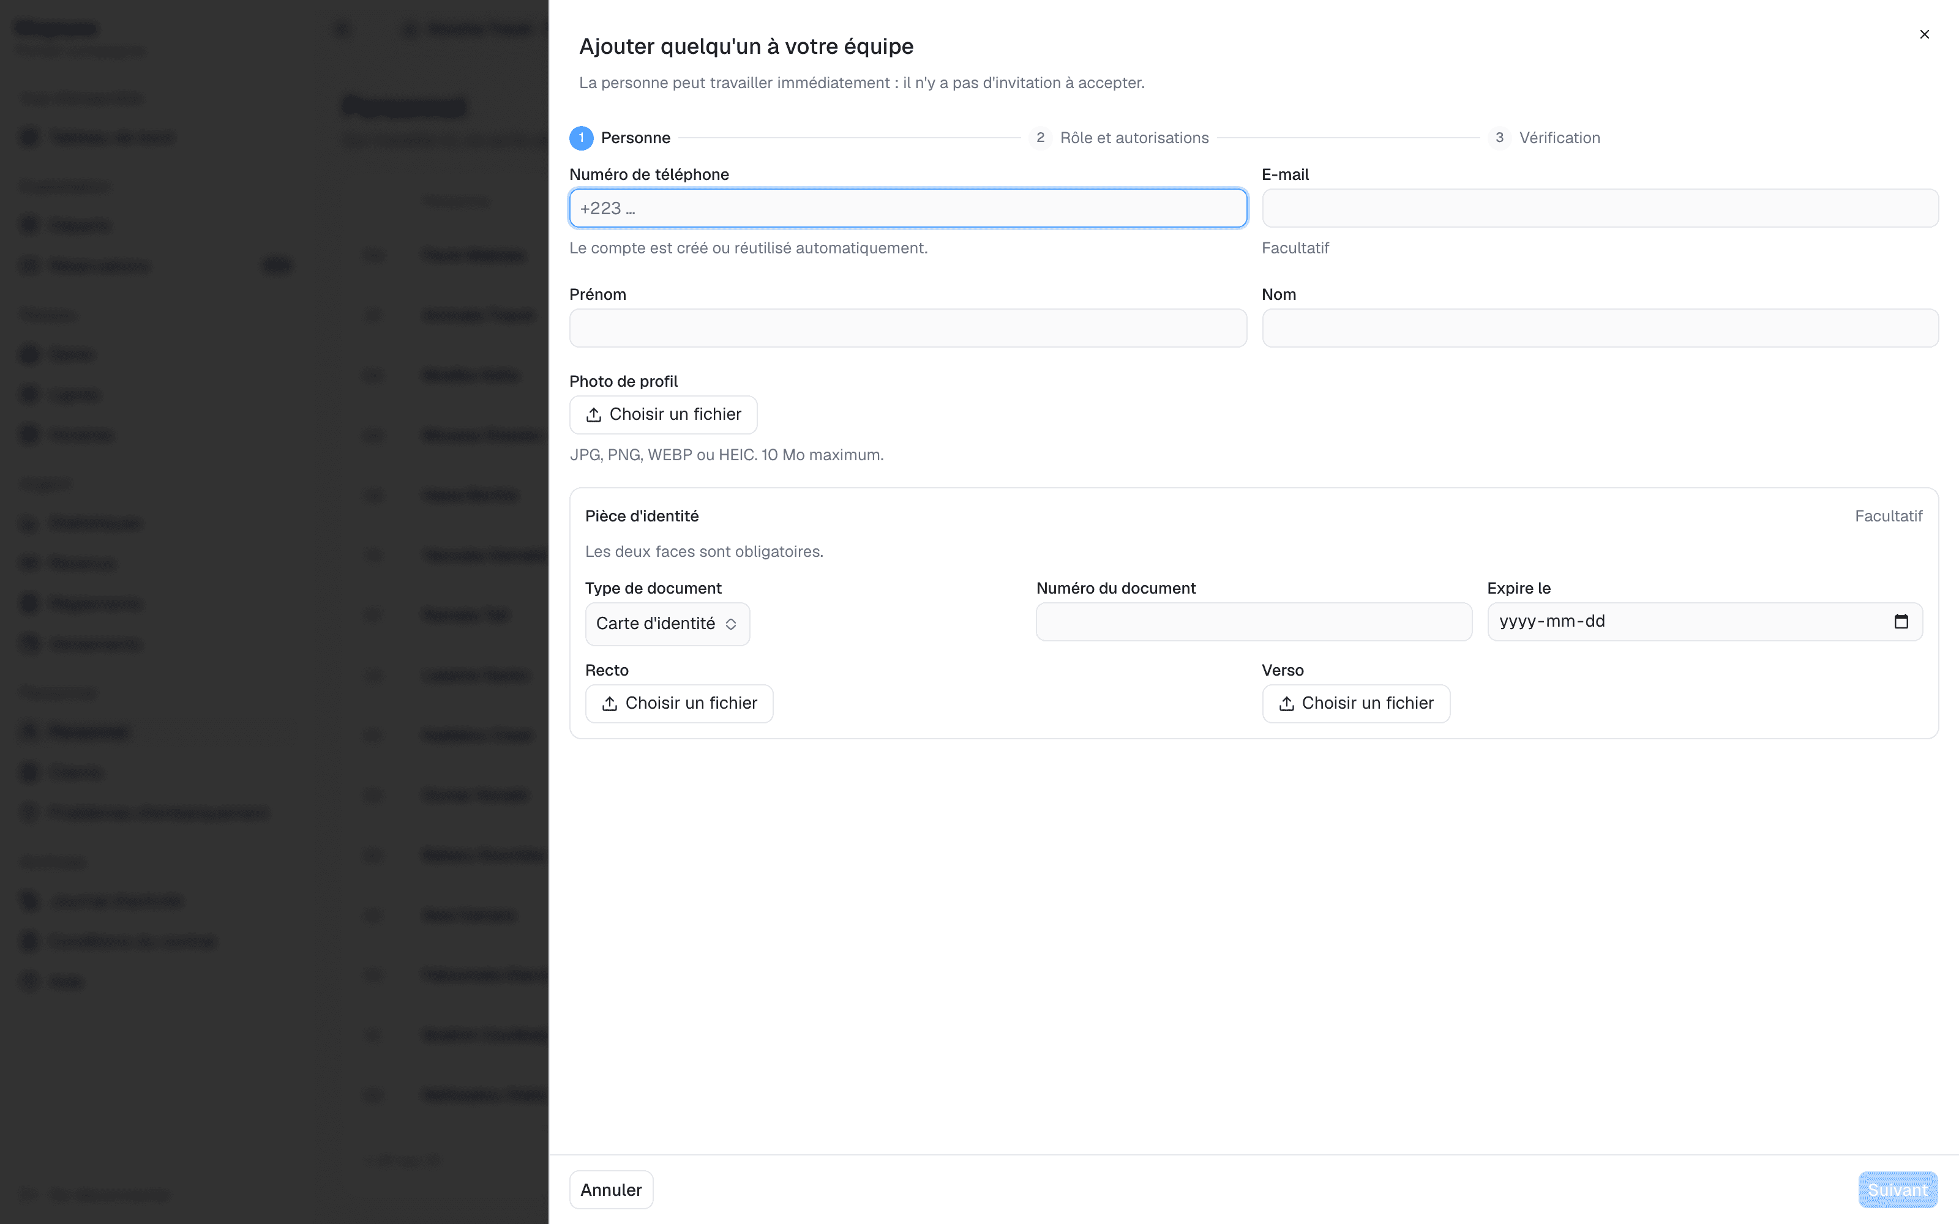Click the "Expire le" label
This screenshot has height=1224, width=1959.
[x=1519, y=589]
